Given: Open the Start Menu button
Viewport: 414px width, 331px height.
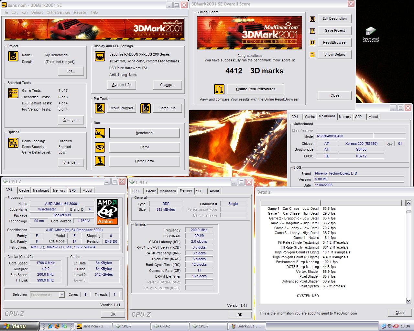Looking at the screenshot, I should [20, 326].
